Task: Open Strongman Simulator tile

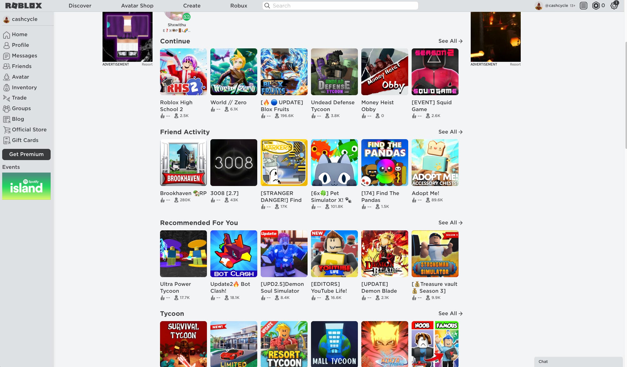Action: pyautogui.click(x=435, y=254)
